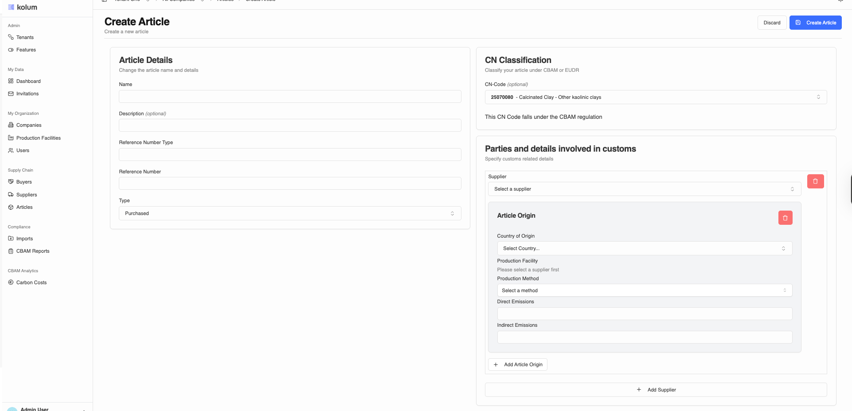Click the red trash icon beside Supplier
The height and width of the screenshot is (411, 852).
815,181
